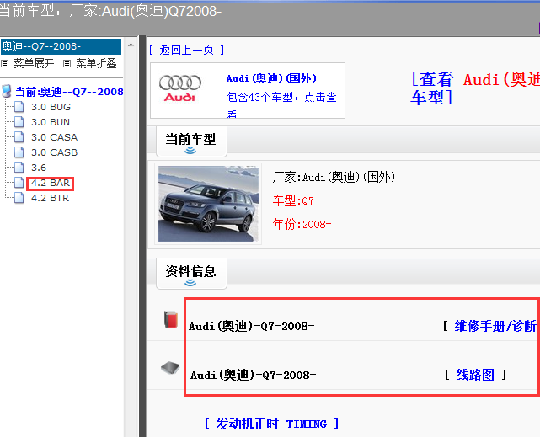The width and height of the screenshot is (540, 437).
Task: Open the 查看 Audi 车型 link
Action: 475,88
